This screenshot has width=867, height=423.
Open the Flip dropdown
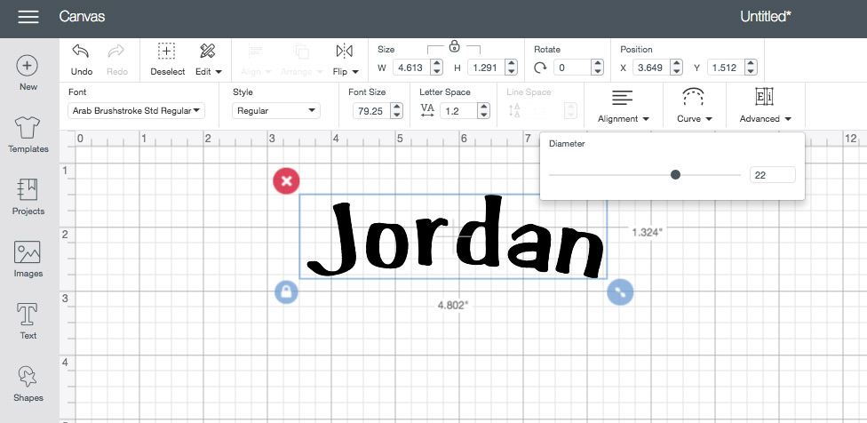point(346,60)
